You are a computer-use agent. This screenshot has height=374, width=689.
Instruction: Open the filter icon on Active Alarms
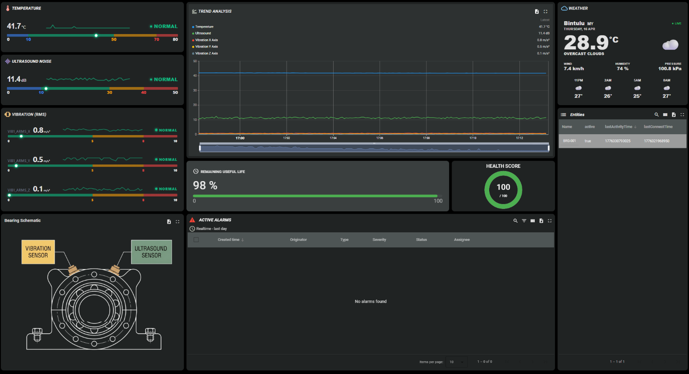[x=524, y=221]
